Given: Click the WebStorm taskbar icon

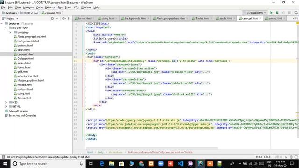Looking at the screenshot, I should 200,164.
